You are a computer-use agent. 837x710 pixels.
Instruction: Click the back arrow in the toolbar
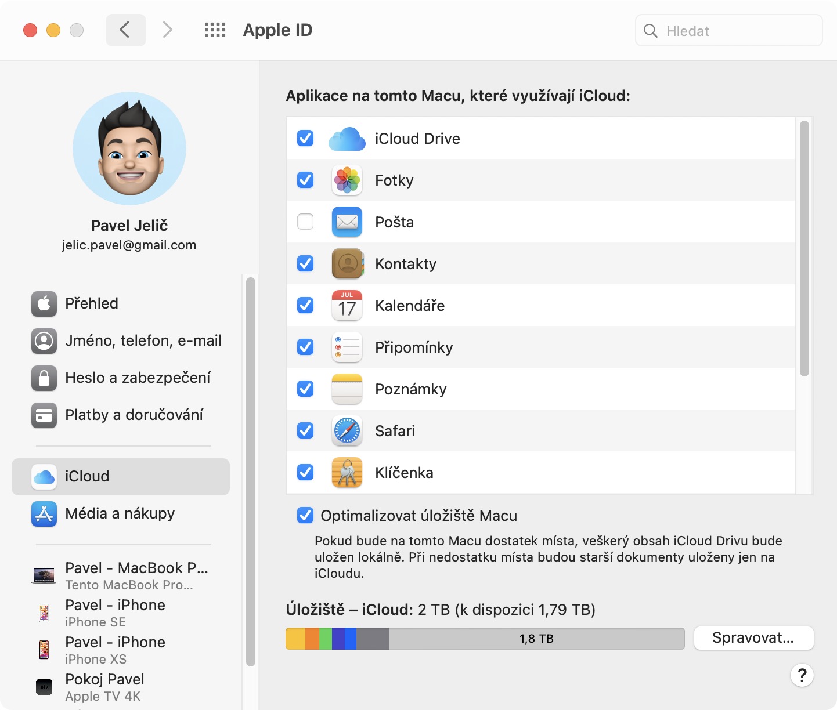125,30
